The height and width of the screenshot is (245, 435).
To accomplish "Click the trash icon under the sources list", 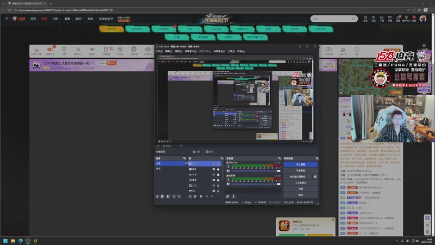I will 195,197.
